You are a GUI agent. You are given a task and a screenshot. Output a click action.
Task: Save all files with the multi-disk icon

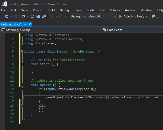click(44, 16)
